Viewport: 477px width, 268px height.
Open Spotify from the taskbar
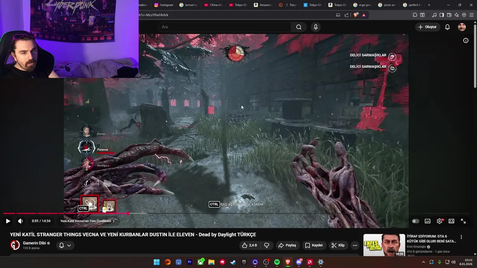point(277,262)
